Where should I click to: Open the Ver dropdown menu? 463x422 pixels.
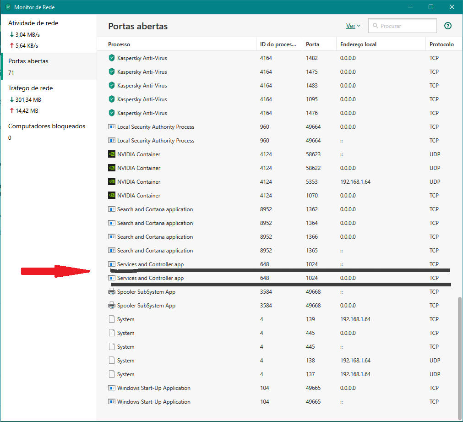[x=353, y=26]
